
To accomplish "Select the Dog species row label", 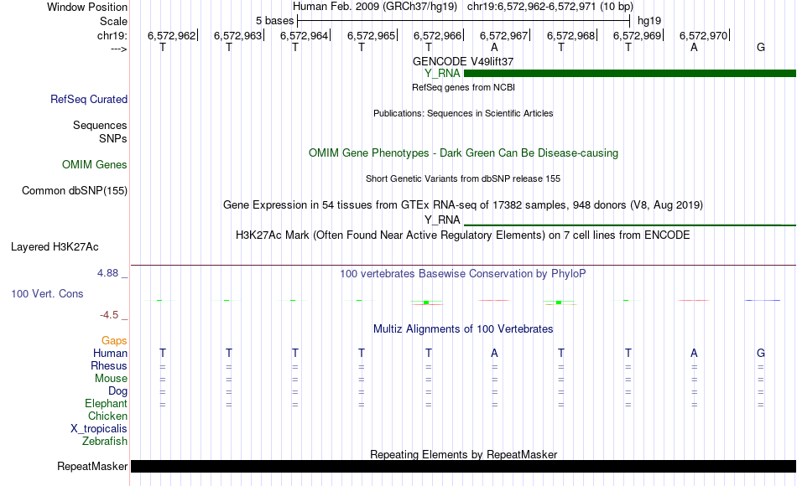I will (x=118, y=391).
